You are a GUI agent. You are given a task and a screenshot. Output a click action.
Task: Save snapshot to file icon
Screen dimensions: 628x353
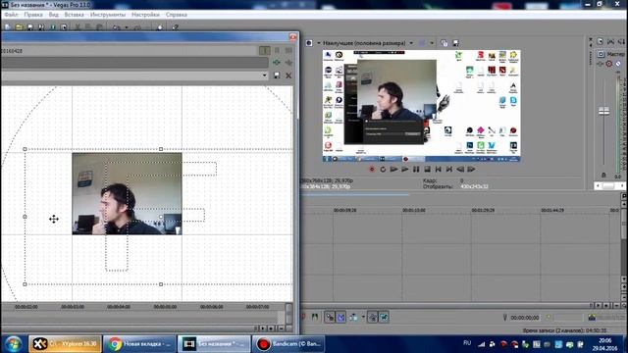455,43
